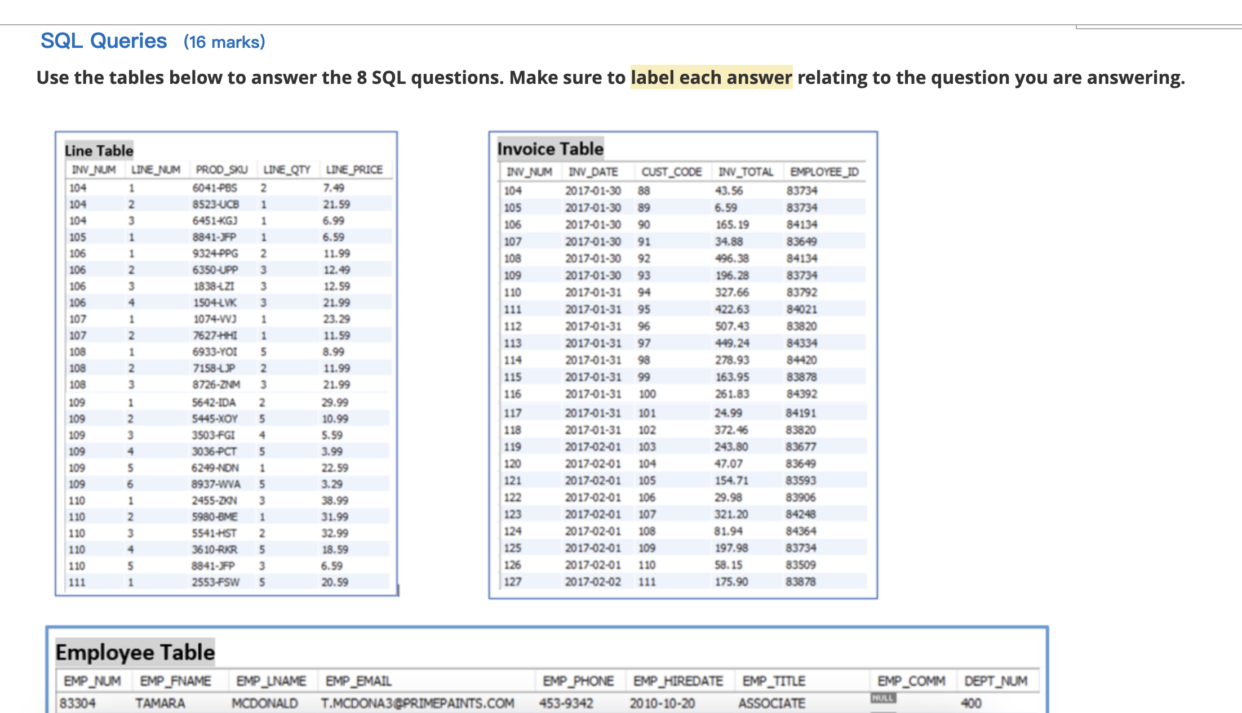Click the EMP_TITLE column header

pyautogui.click(x=774, y=681)
